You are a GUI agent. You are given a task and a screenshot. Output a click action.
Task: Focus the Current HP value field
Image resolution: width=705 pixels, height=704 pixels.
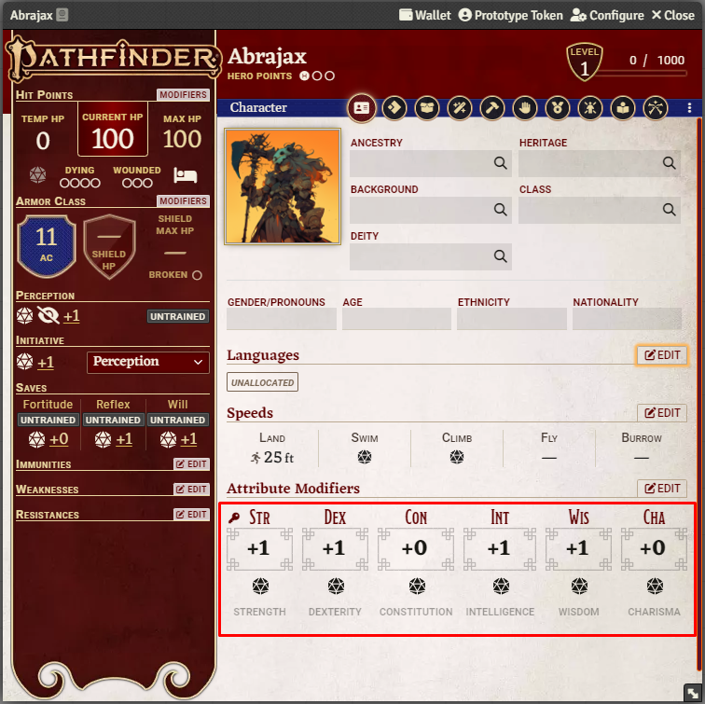tap(113, 138)
